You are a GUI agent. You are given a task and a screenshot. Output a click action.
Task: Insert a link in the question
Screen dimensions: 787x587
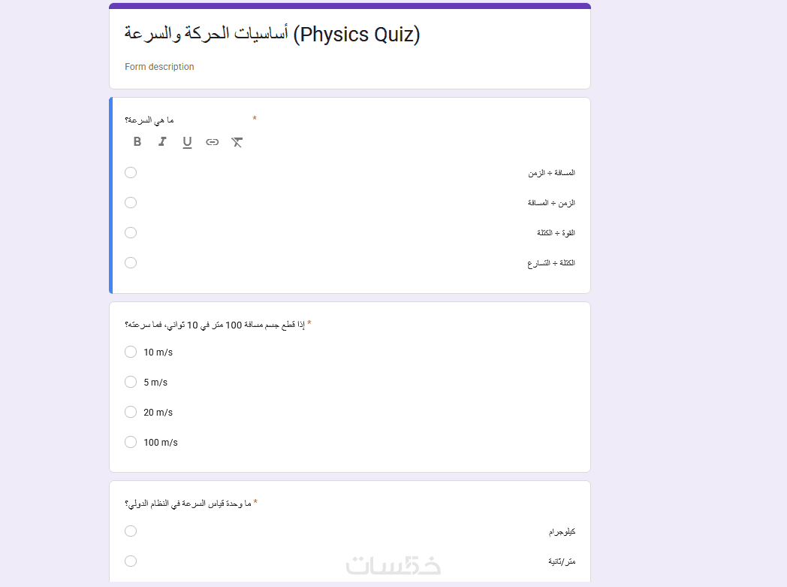(213, 142)
